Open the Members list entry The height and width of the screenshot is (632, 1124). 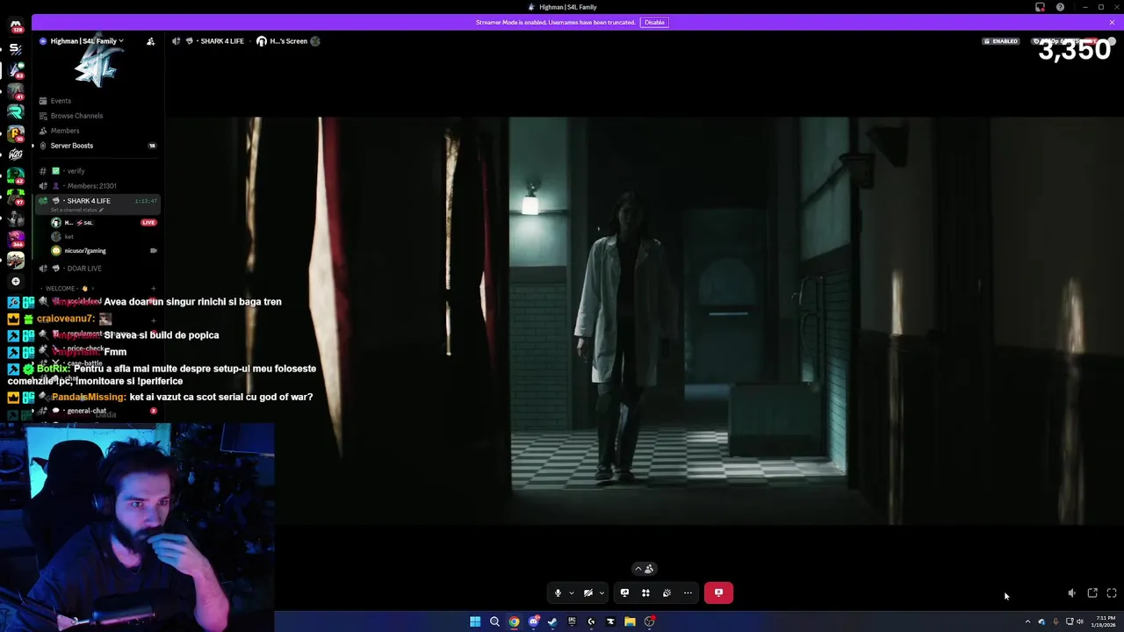tap(97, 131)
